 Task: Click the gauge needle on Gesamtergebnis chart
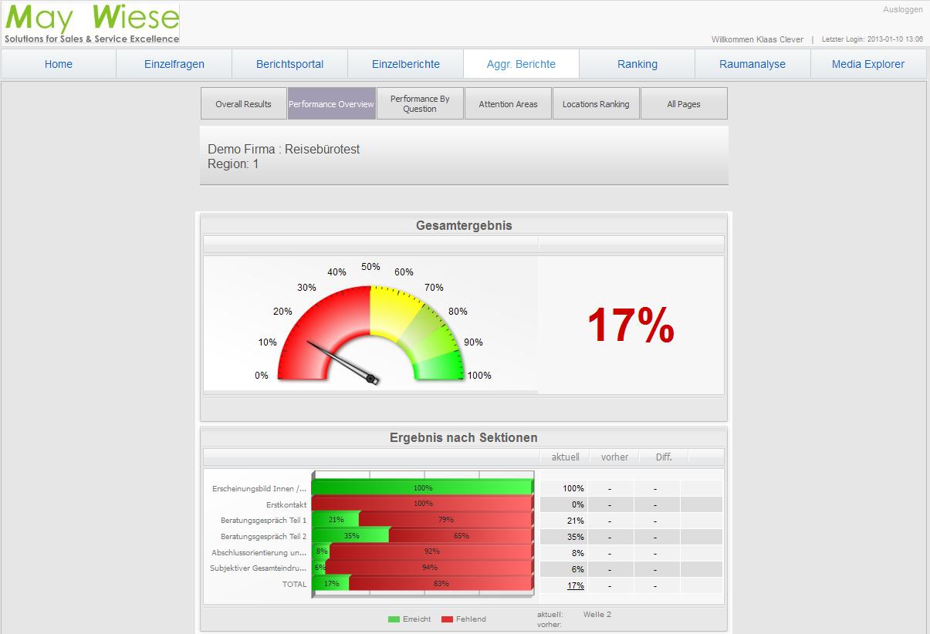tap(340, 359)
